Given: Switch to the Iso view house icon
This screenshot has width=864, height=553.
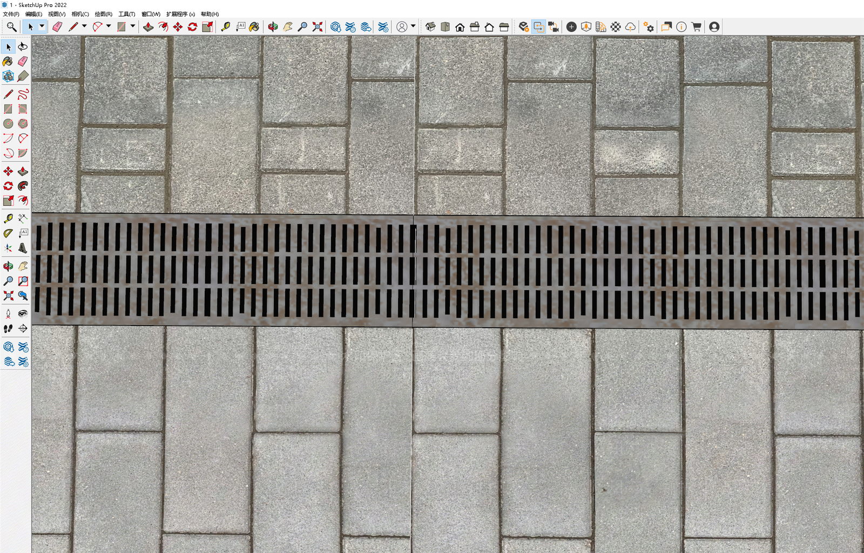Looking at the screenshot, I should tap(430, 26).
